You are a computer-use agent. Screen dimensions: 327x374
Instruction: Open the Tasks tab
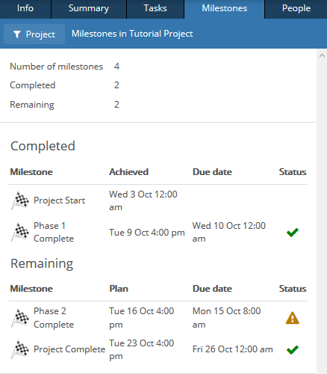[155, 9]
